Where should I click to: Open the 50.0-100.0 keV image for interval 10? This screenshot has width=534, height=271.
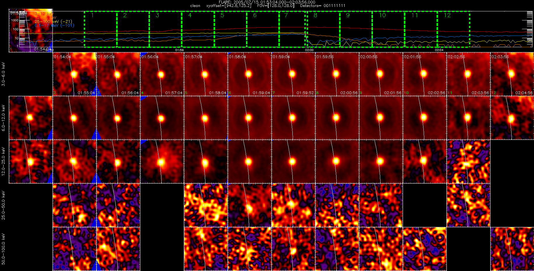pos(425,249)
